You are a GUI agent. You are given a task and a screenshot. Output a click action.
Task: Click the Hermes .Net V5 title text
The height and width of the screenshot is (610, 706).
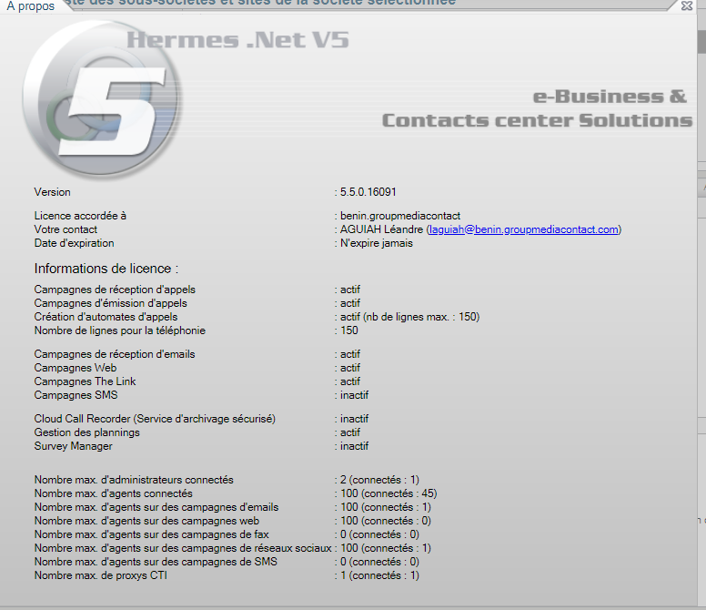(237, 40)
